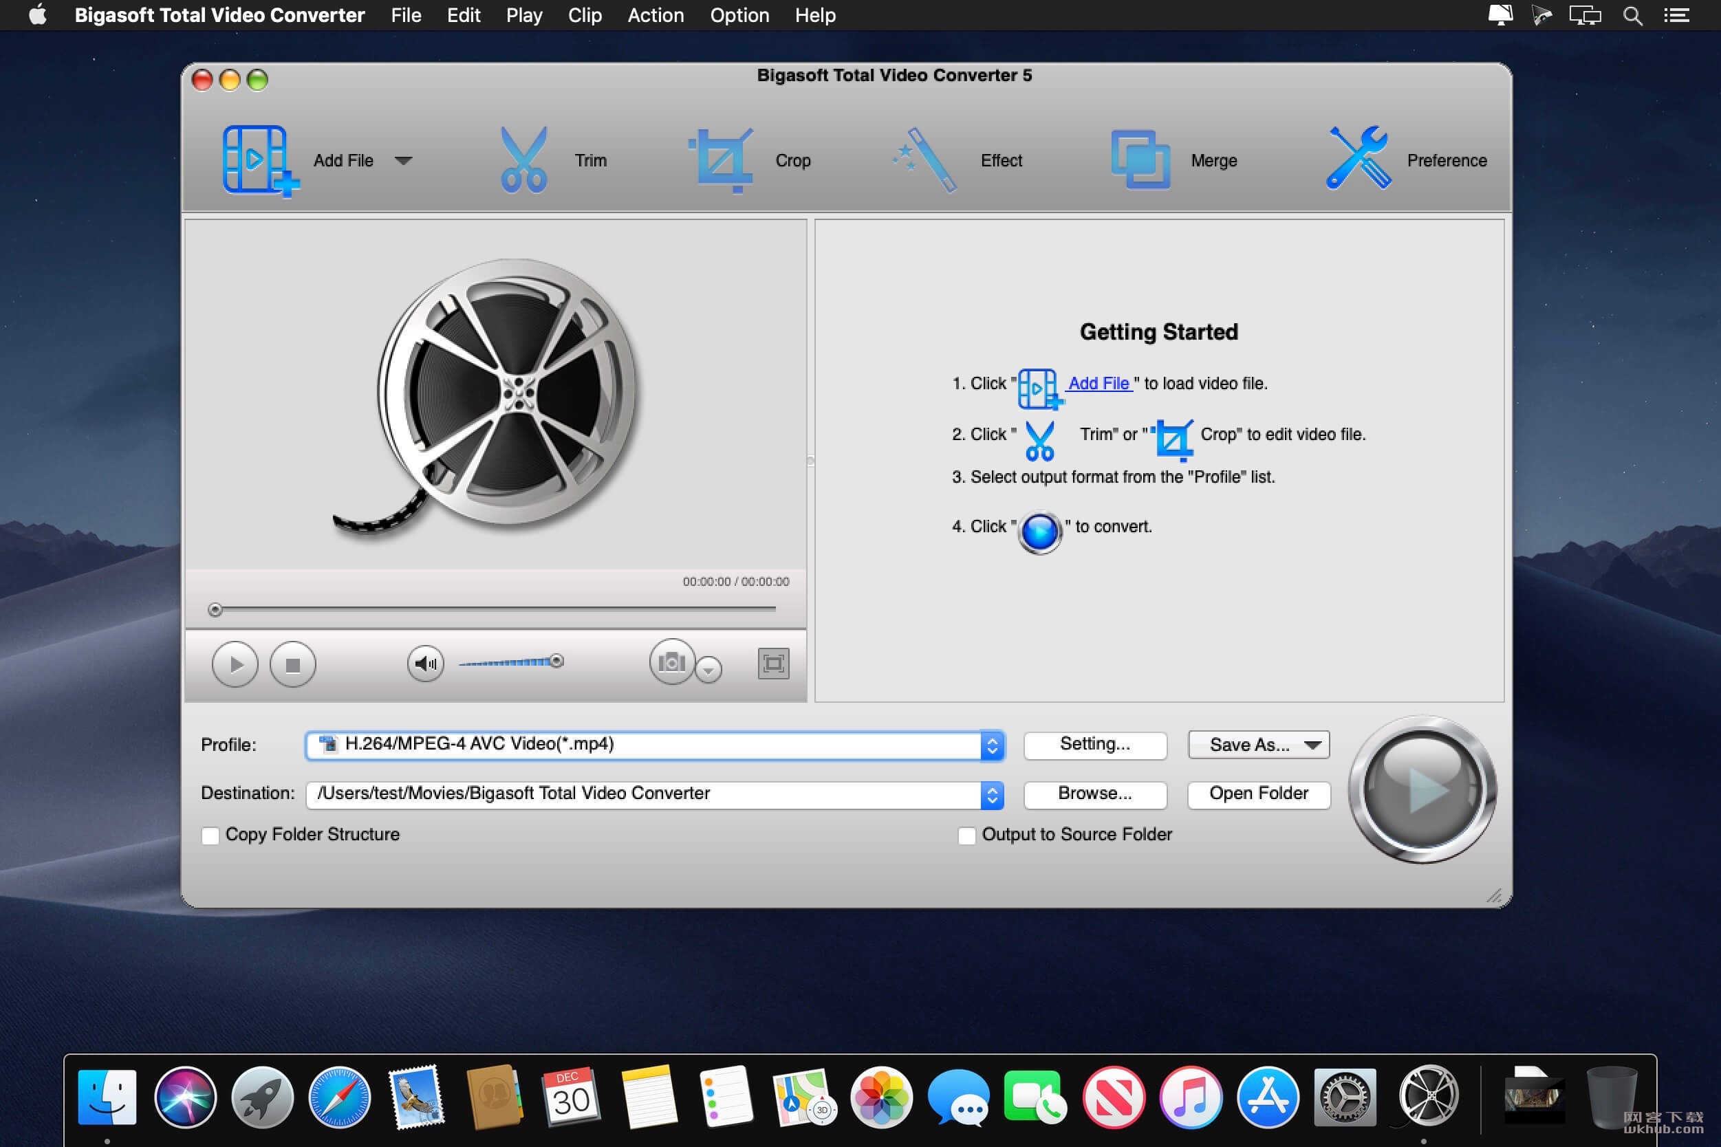The image size is (1721, 1147).
Task: Click Bigasoft film reel Dock icon
Action: [1427, 1097]
